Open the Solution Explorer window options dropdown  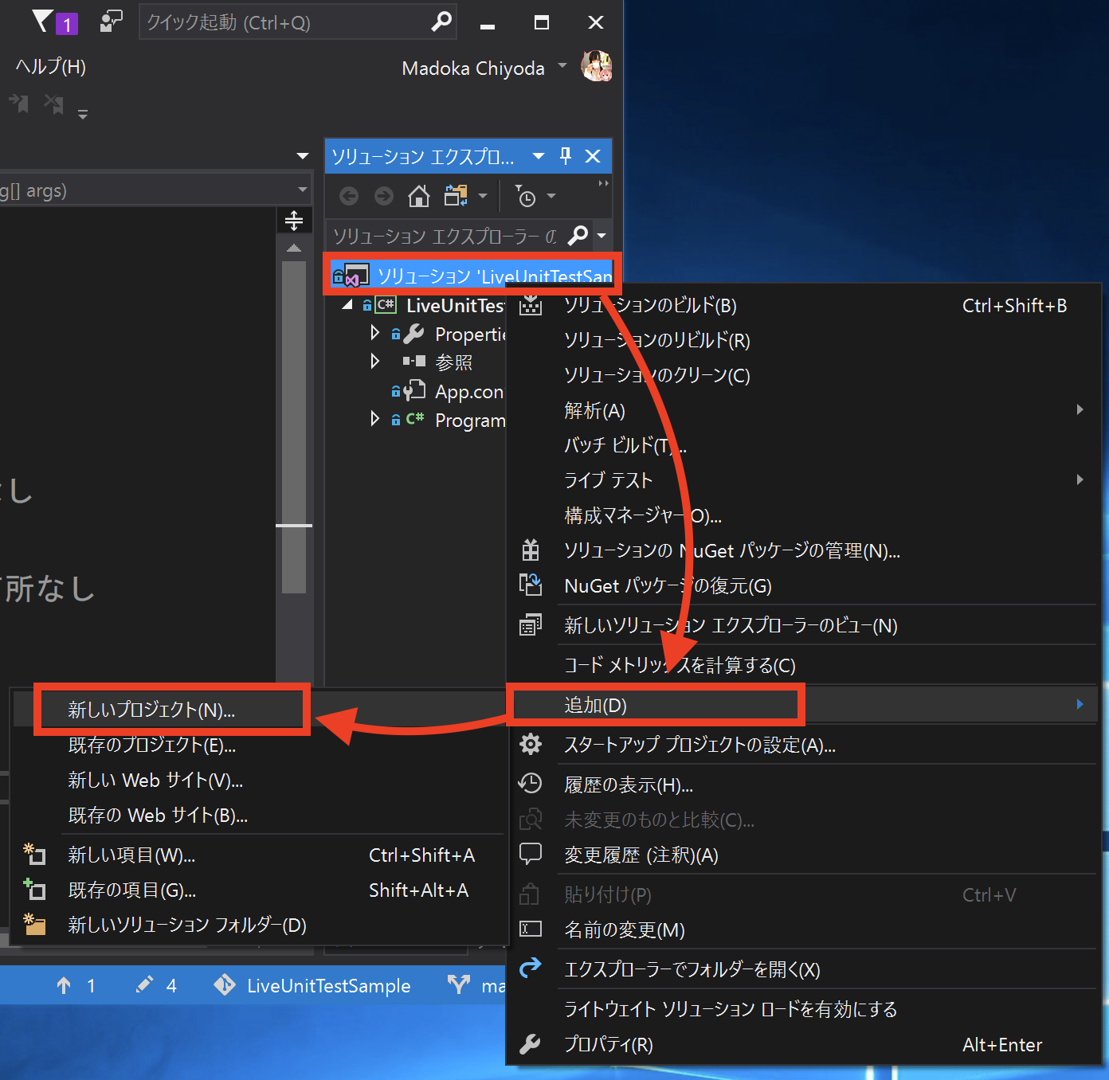click(x=539, y=156)
